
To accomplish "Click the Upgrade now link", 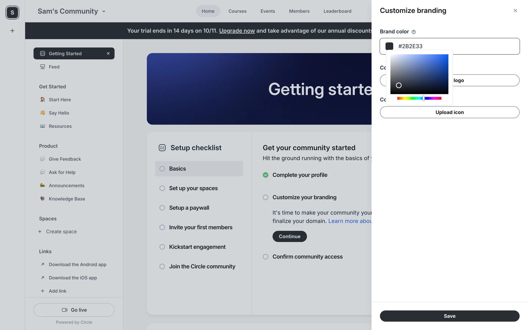I will (x=237, y=31).
